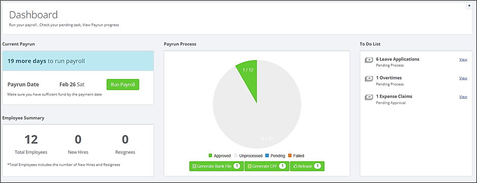Click the Dashboard page heading
Viewport: 477px width, 183px height.
tap(33, 15)
